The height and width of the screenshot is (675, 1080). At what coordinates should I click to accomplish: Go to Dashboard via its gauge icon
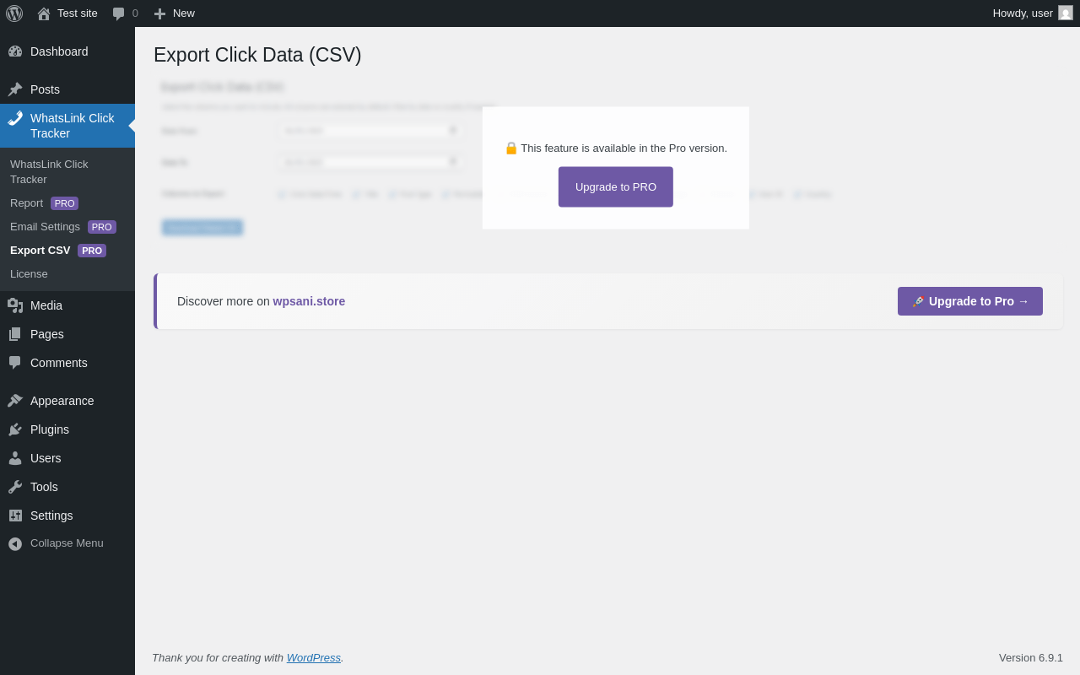[15, 51]
